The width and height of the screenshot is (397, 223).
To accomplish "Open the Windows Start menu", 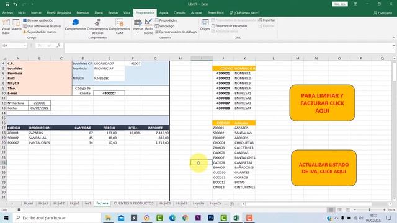I will coord(6,217).
